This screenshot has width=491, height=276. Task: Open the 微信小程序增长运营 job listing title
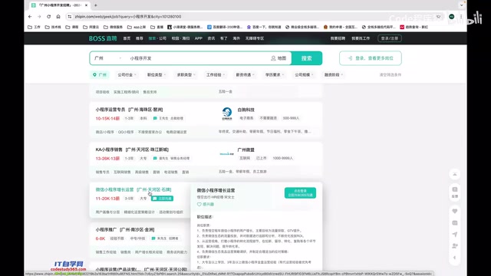point(114,189)
